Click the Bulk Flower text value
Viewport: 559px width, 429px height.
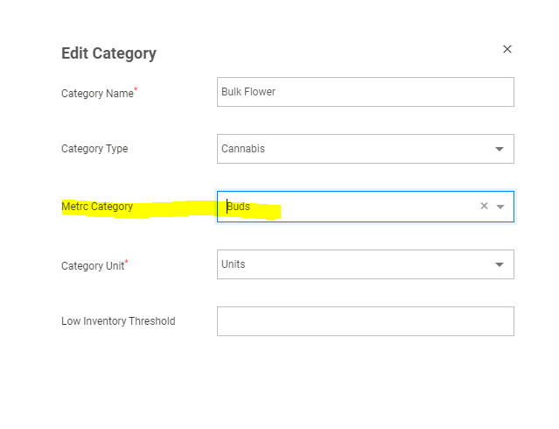coord(248,92)
